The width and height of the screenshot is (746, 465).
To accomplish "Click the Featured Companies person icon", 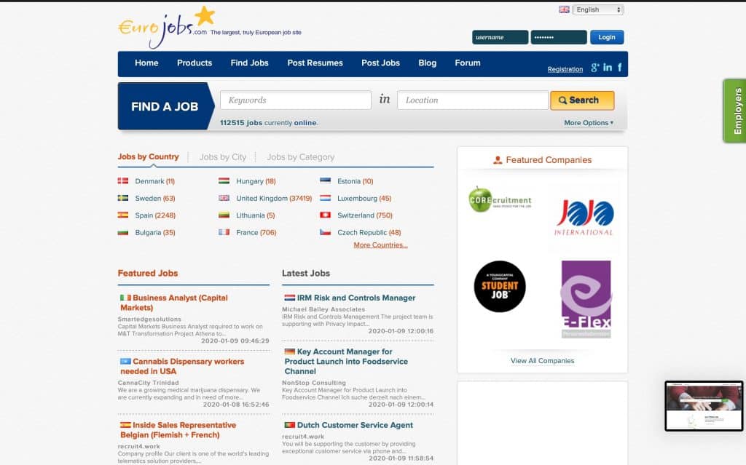I will click(x=497, y=159).
